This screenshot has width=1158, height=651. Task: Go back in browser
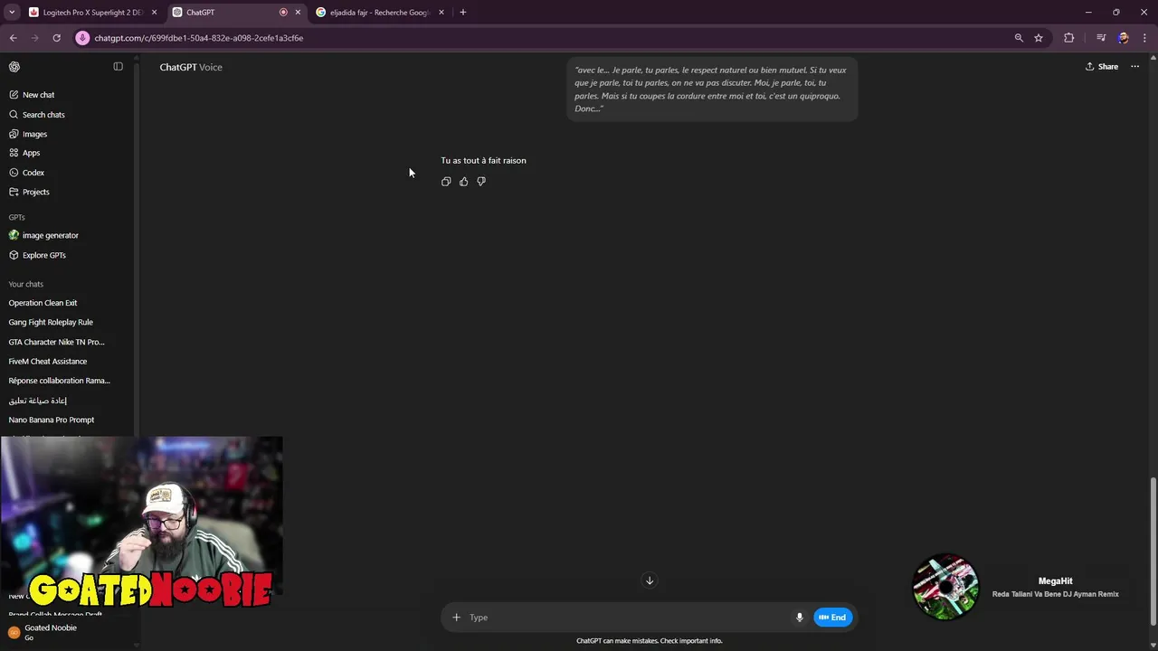[13, 38]
